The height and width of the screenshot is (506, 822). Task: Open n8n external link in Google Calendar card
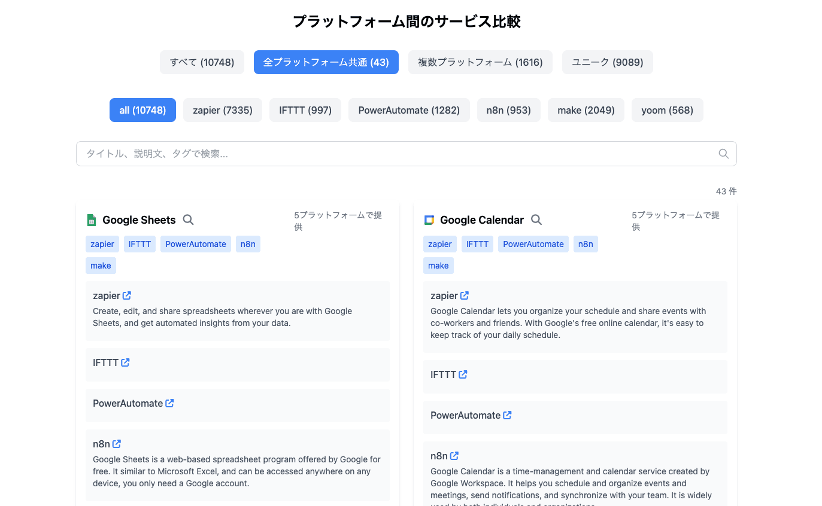[454, 456]
